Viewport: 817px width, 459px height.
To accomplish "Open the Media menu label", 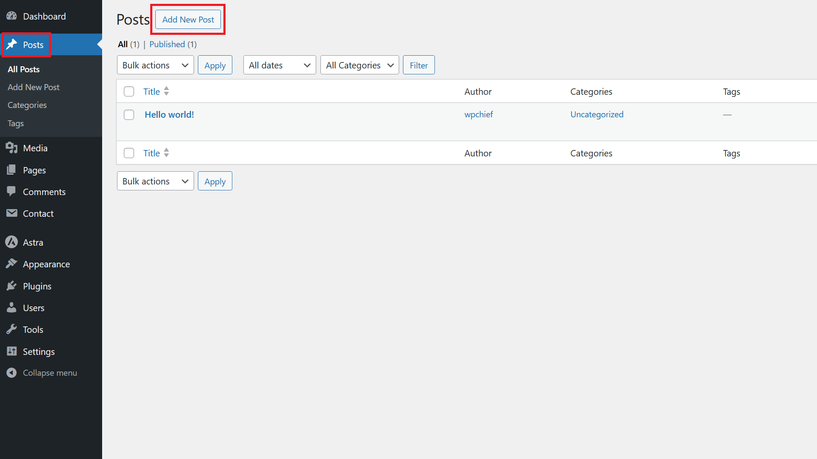I will coord(35,148).
